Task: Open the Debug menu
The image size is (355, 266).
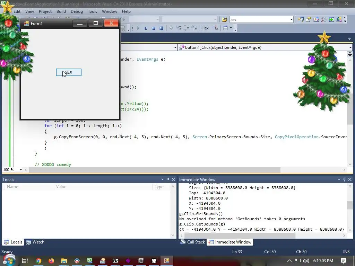Action: tap(77, 11)
